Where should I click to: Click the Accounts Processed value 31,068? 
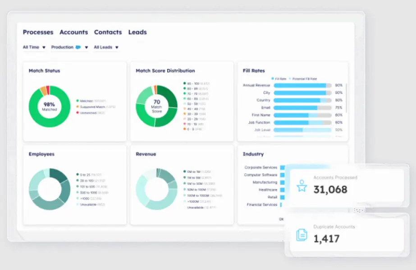click(x=330, y=190)
